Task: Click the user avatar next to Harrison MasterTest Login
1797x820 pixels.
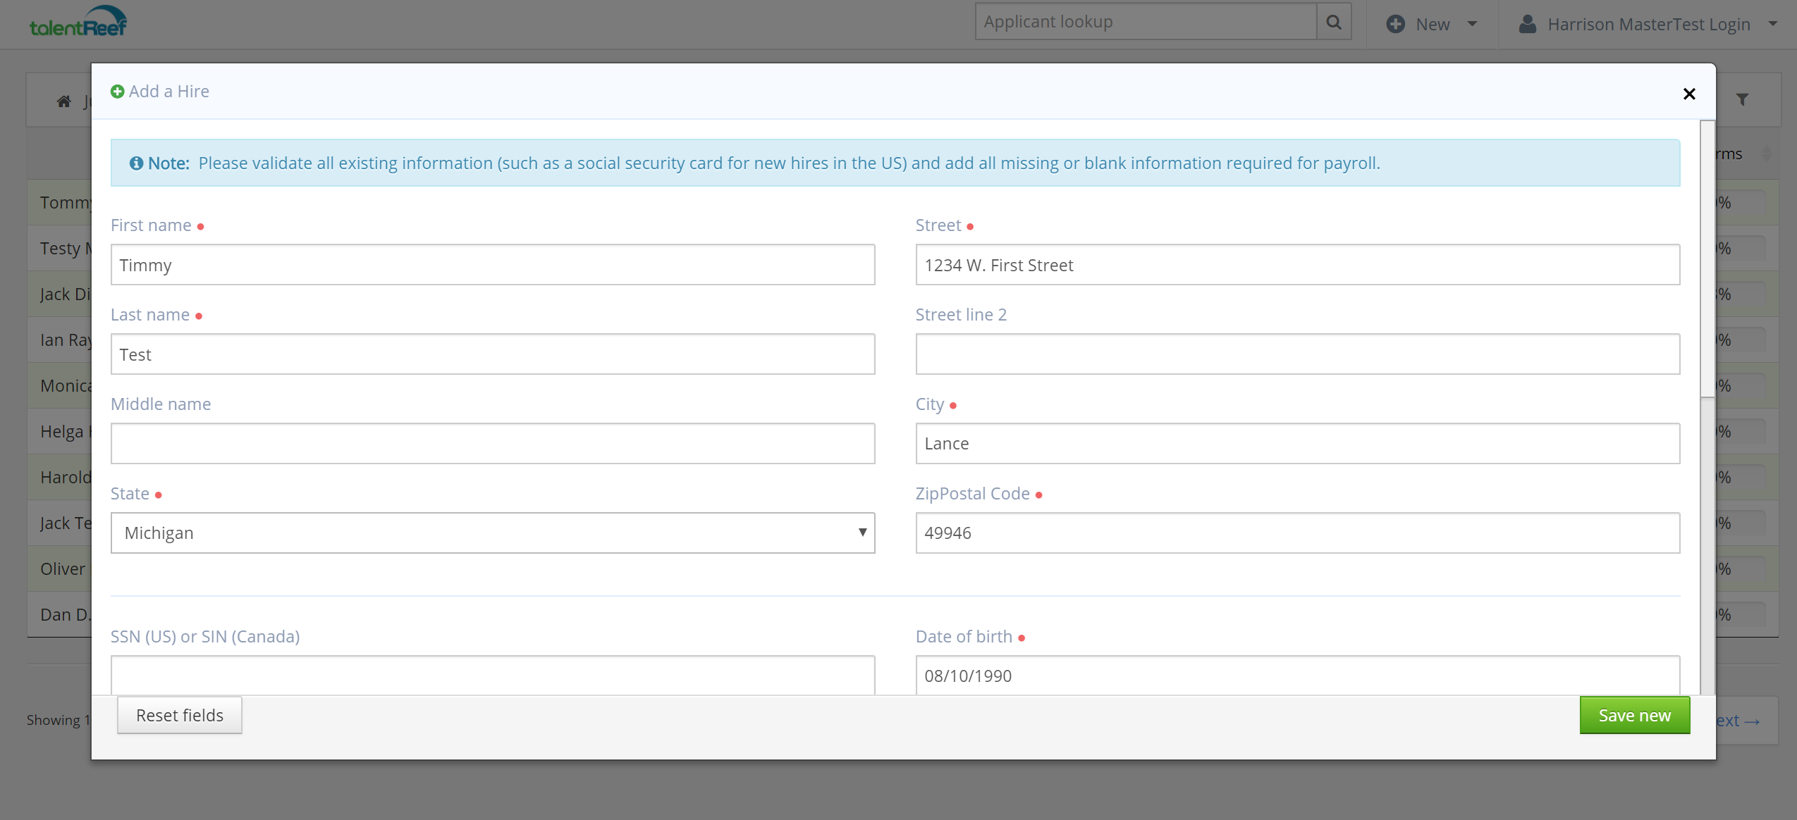Action: point(1526,23)
